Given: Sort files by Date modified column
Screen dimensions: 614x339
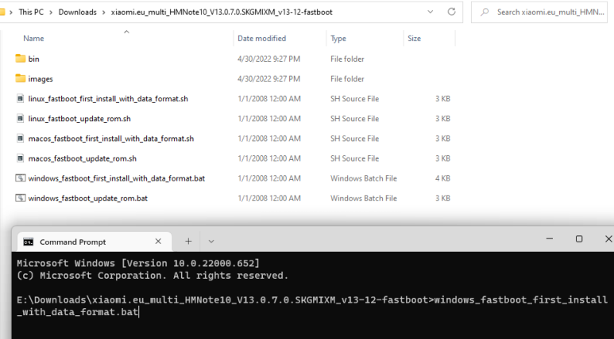Looking at the screenshot, I should [x=261, y=38].
